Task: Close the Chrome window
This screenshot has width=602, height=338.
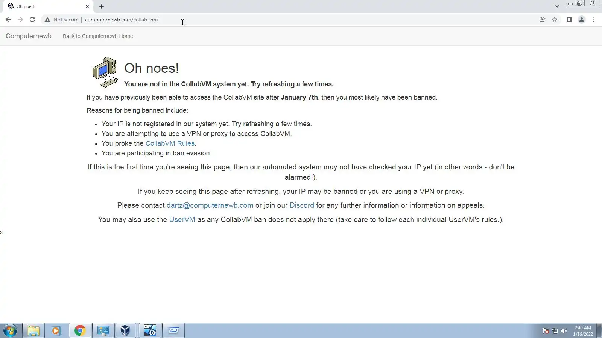Action: tap(592, 3)
